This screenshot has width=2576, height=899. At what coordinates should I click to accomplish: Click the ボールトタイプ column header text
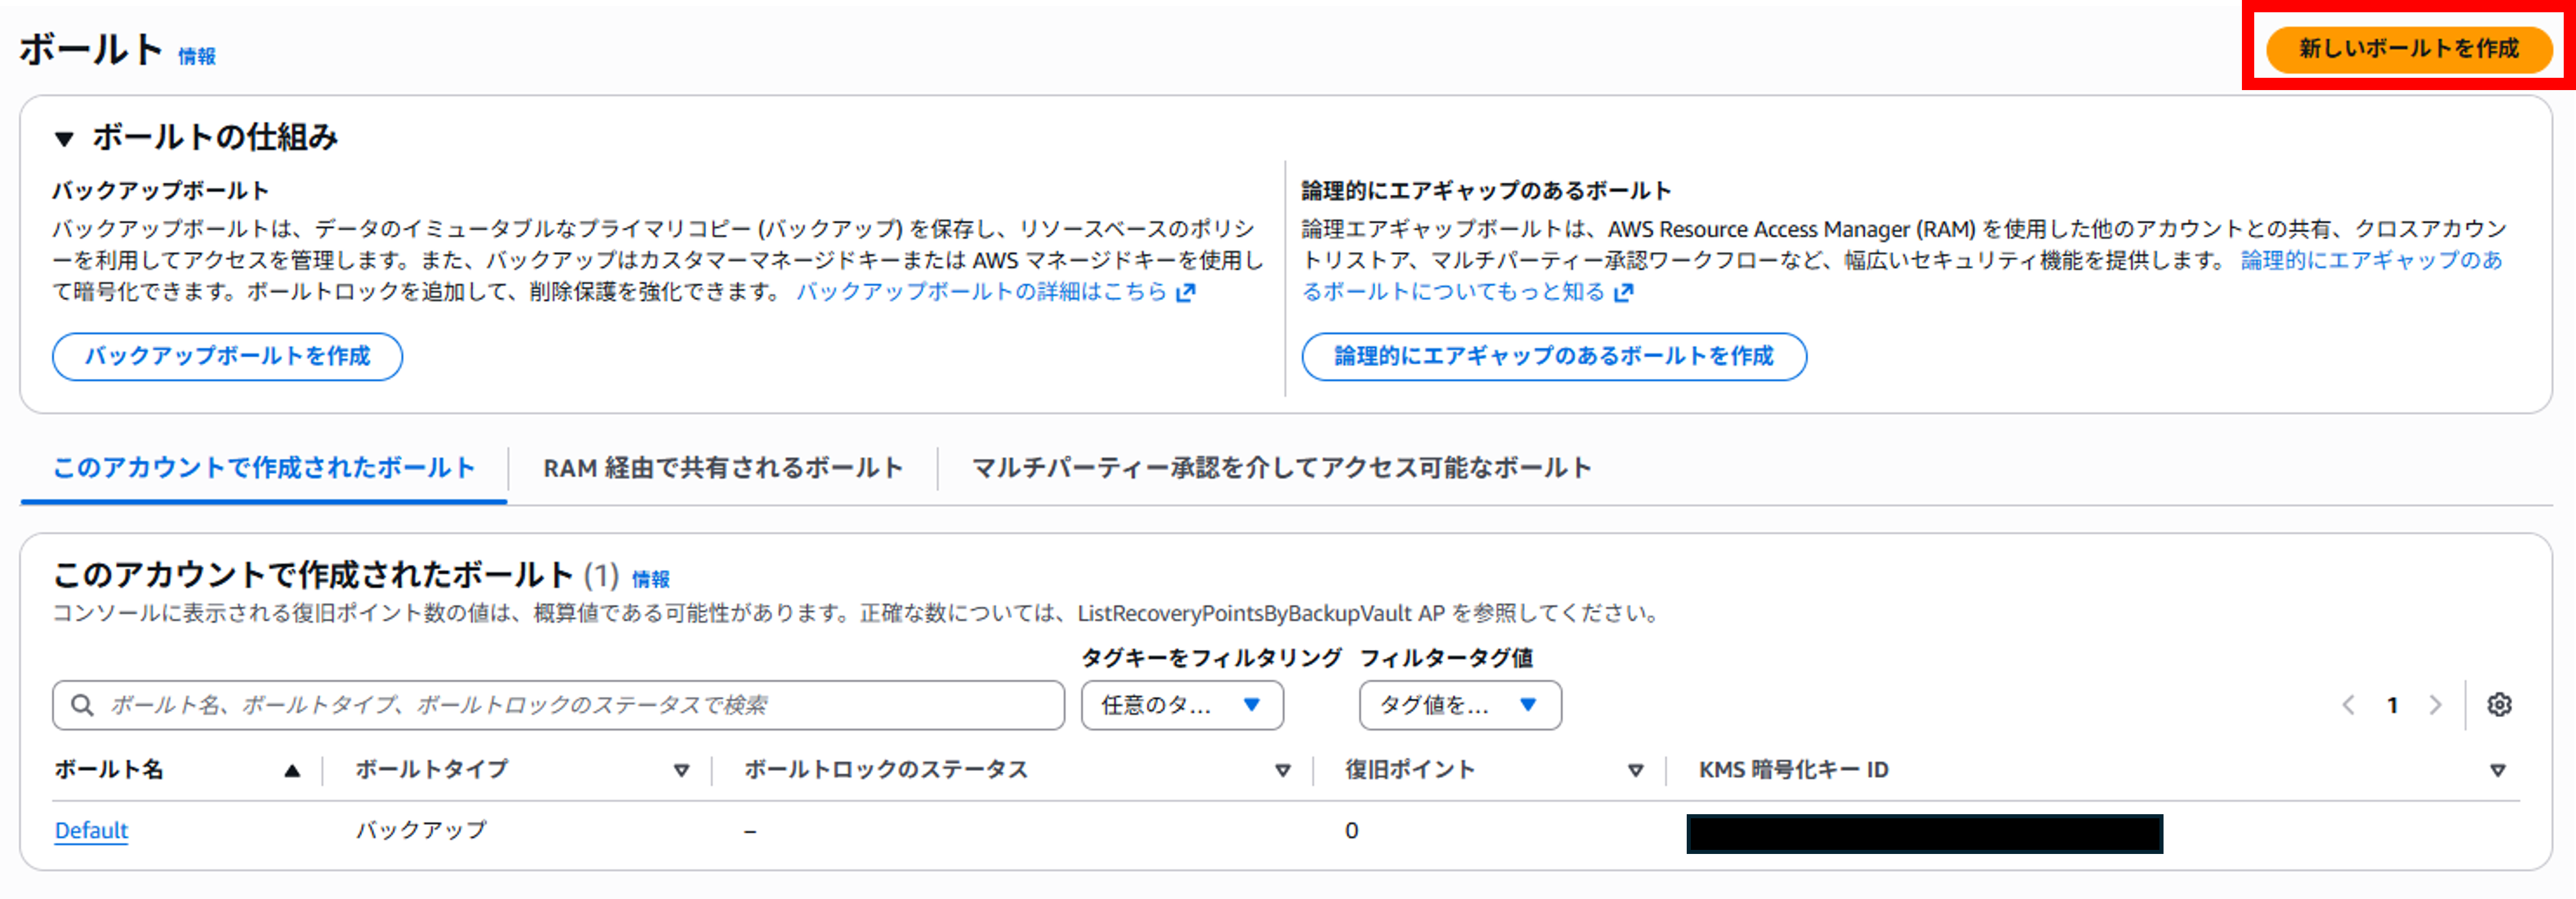pyautogui.click(x=432, y=770)
